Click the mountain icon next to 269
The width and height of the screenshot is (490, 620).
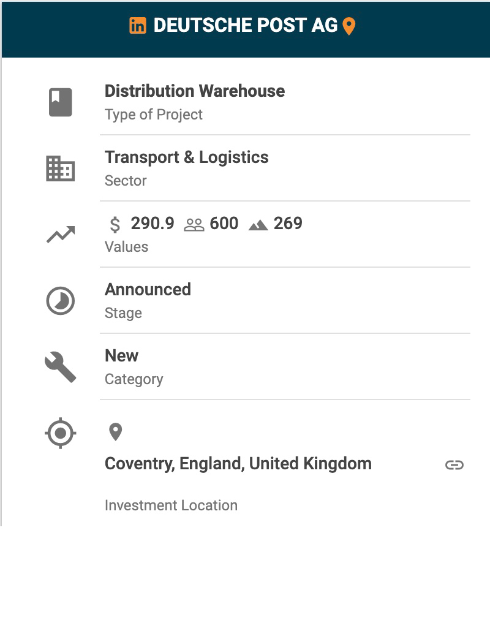[258, 225]
